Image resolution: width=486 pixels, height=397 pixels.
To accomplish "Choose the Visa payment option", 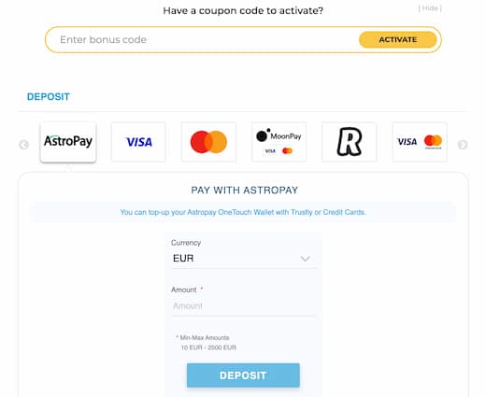I will click(138, 142).
